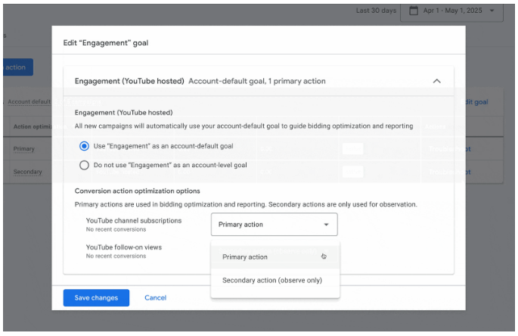Click the 'Secondary' row label in background table
518x336 pixels.
pyautogui.click(x=28, y=172)
